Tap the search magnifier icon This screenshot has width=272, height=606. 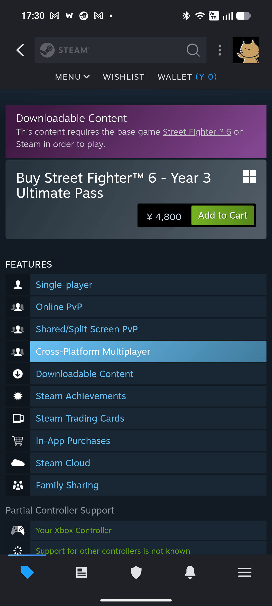click(x=193, y=50)
